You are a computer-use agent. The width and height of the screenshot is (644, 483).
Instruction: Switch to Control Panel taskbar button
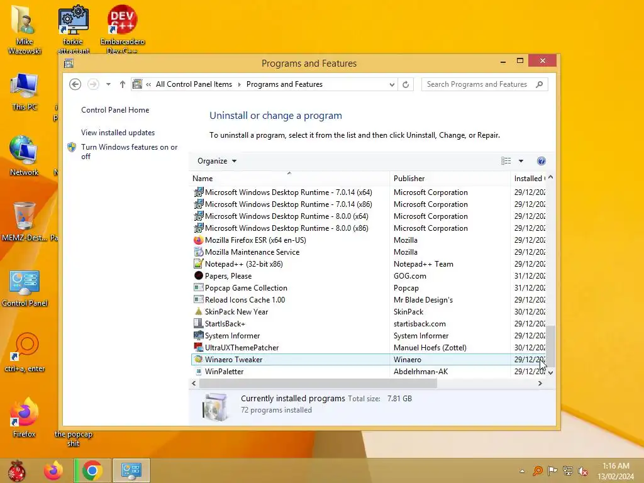coord(131,470)
